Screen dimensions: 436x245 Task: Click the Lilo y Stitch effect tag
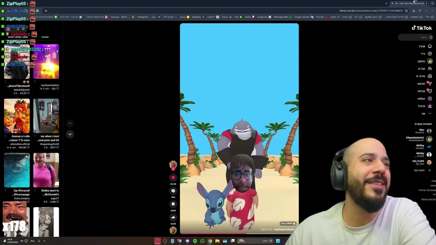click(x=288, y=224)
